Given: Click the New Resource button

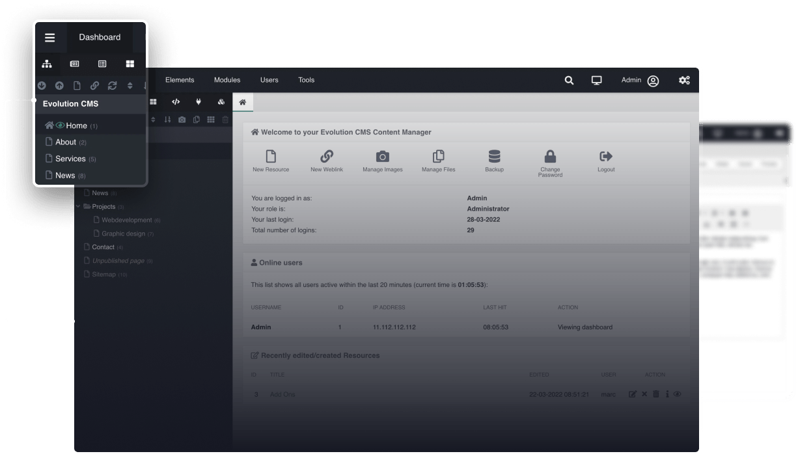Looking at the screenshot, I should point(271,161).
